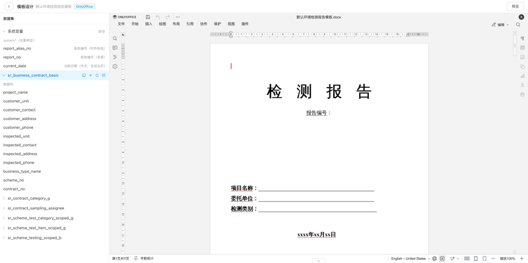Image resolution: width=528 pixels, height=263 pixels.
Task: Open the Find panel in left sidebar
Action: (115, 38)
